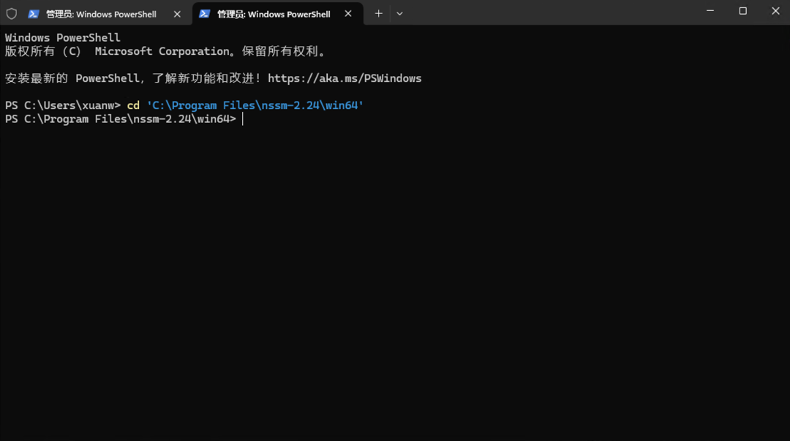Place the cursor at the PowerShell prompt
This screenshot has width=790, height=441.
244,118
